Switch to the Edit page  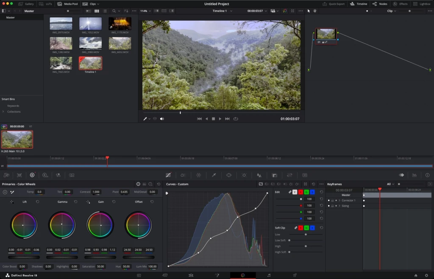(192, 275)
